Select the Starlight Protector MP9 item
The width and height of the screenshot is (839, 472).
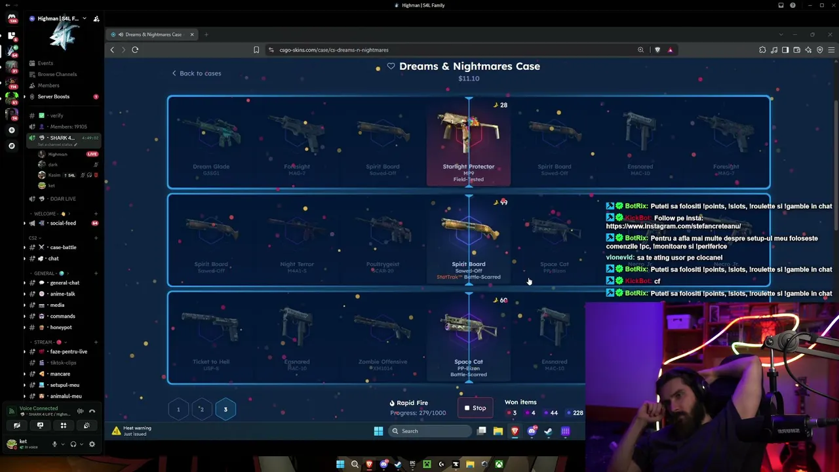point(469,142)
